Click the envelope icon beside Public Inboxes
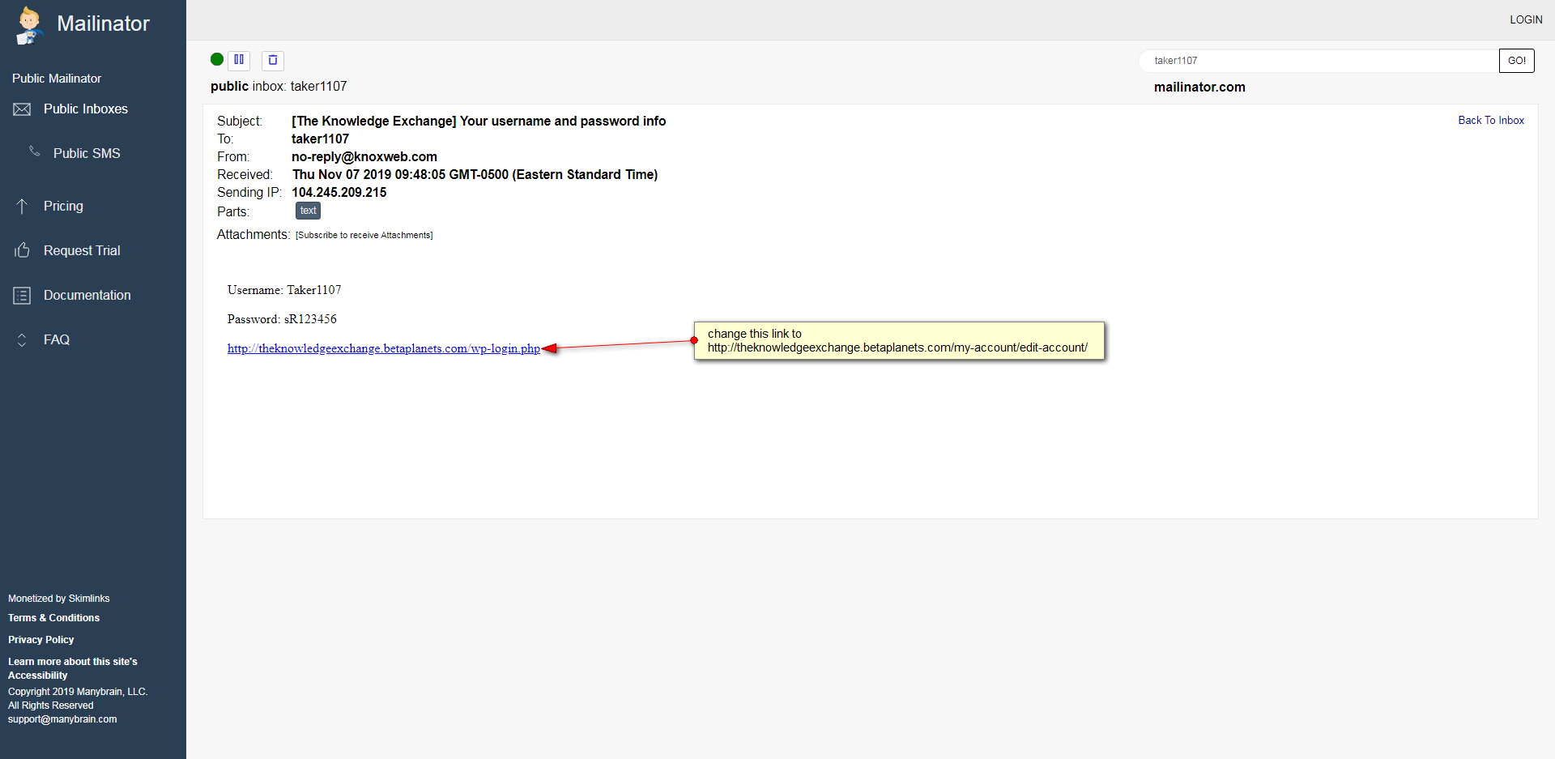Screen dimensions: 1555x759 click(22, 109)
